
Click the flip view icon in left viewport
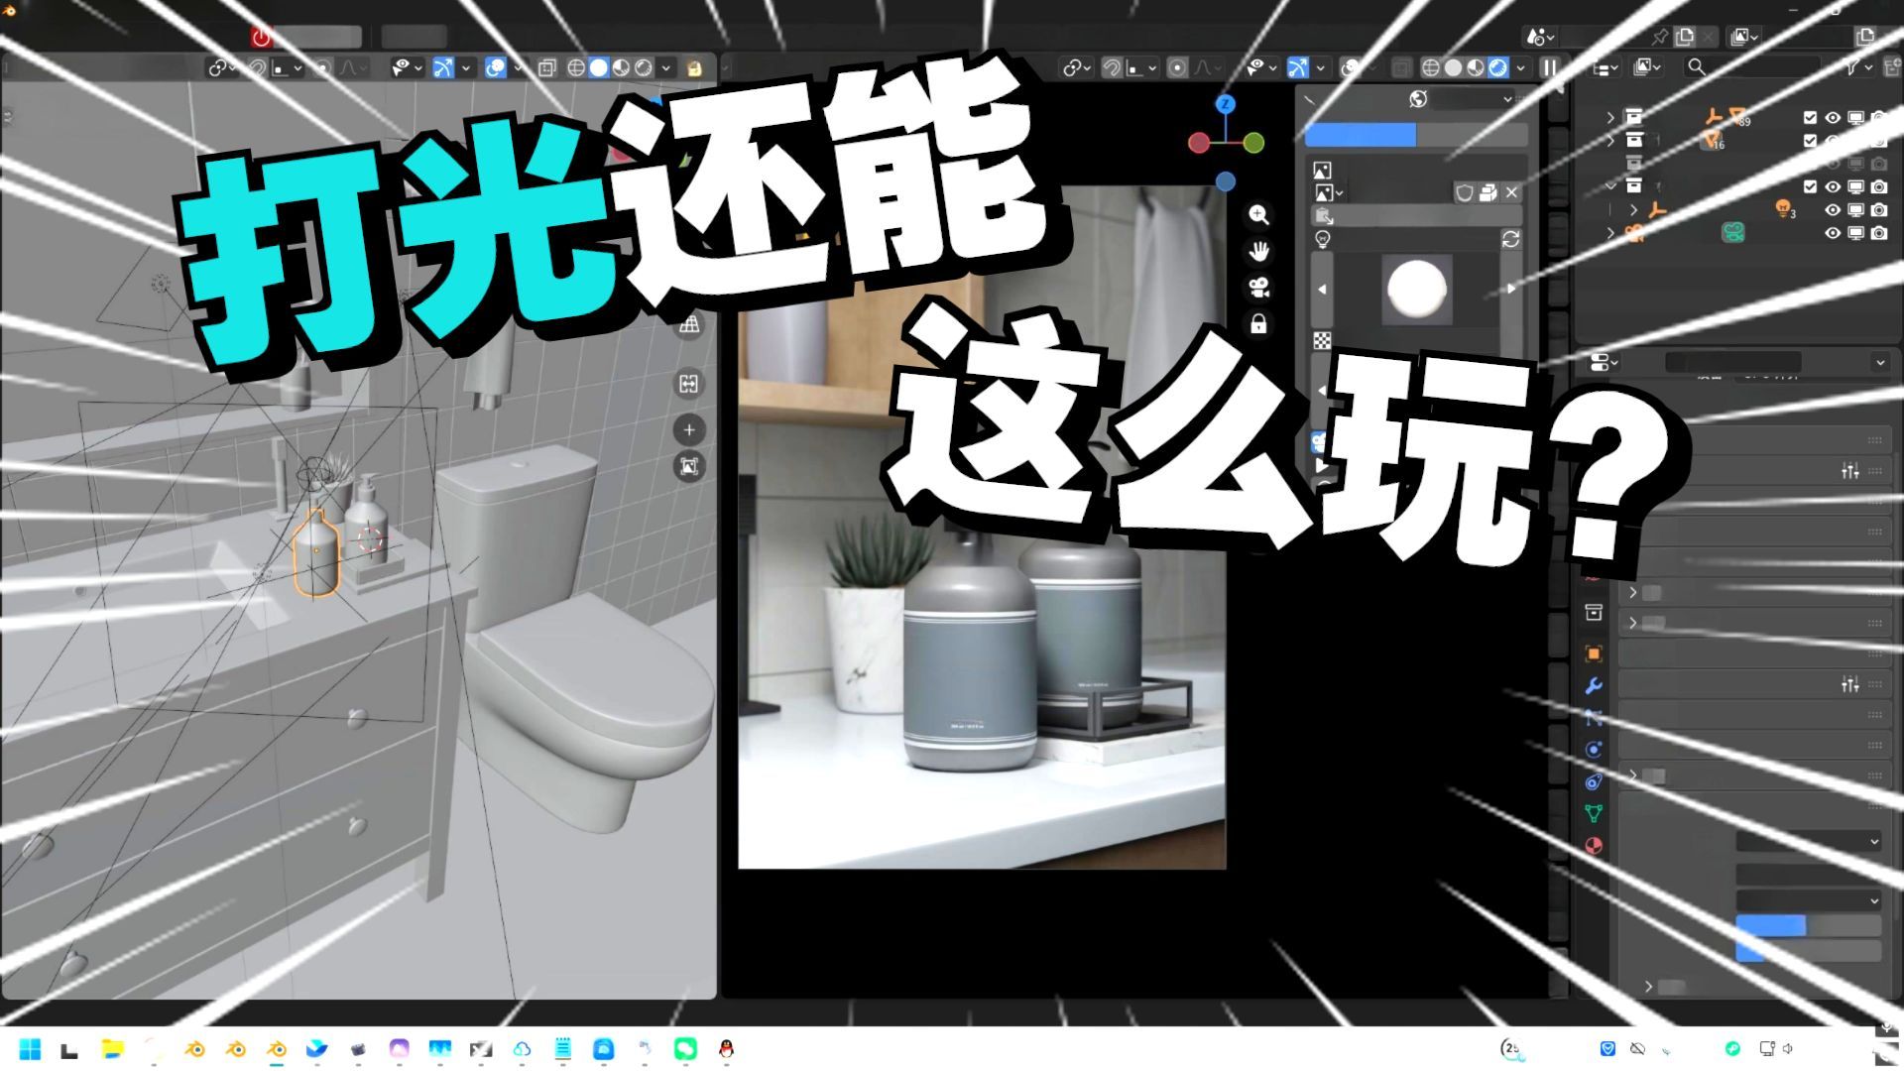coord(689,384)
